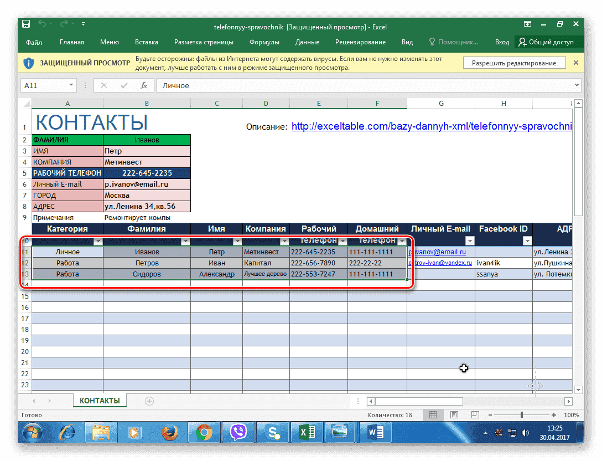Open the Рецензирование ribbon tab

361,42
